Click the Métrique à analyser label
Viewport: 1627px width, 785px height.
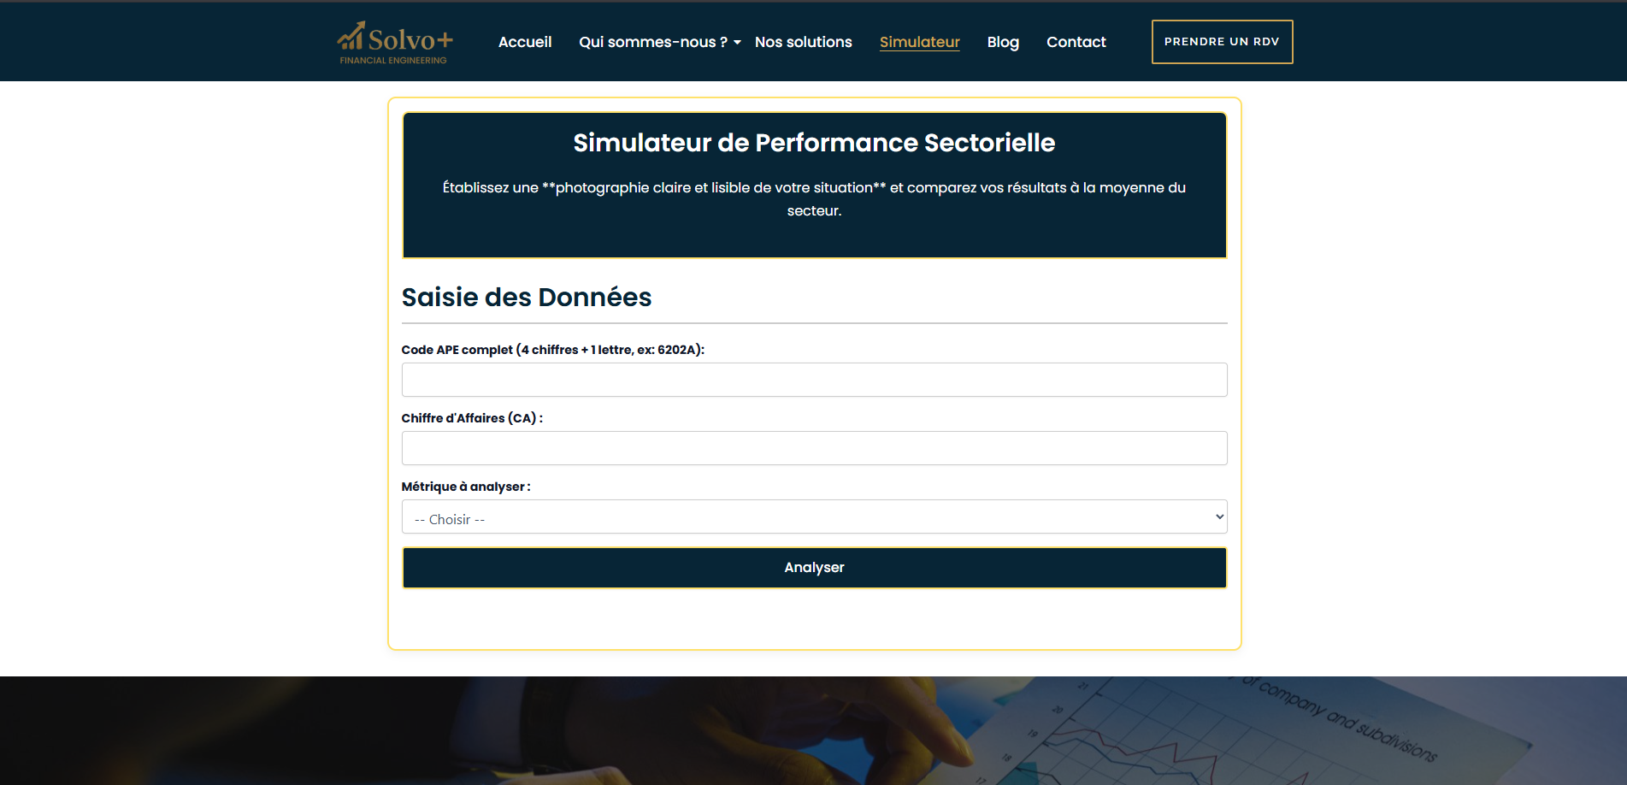point(466,487)
